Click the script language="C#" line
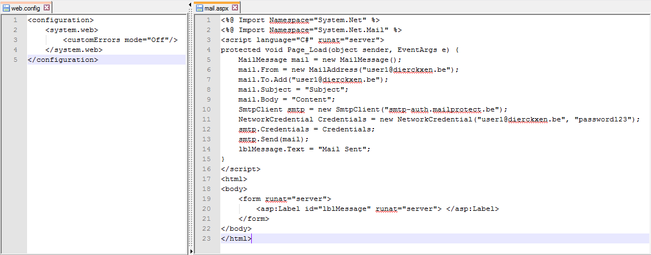This screenshot has height=255, width=651. pyautogui.click(x=303, y=40)
